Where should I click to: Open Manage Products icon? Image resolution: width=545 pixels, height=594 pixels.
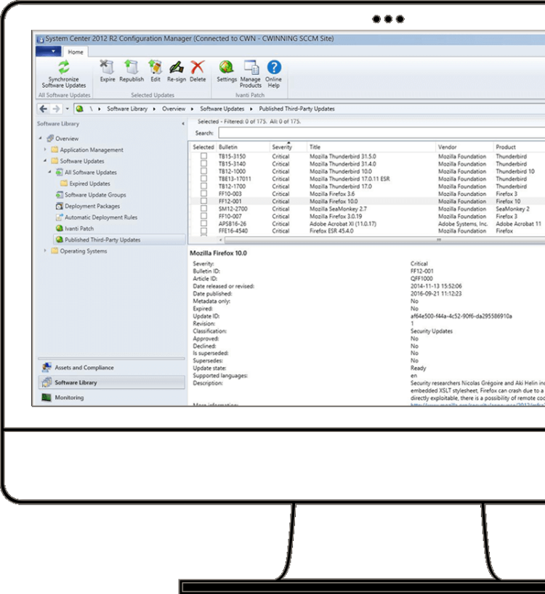point(251,68)
